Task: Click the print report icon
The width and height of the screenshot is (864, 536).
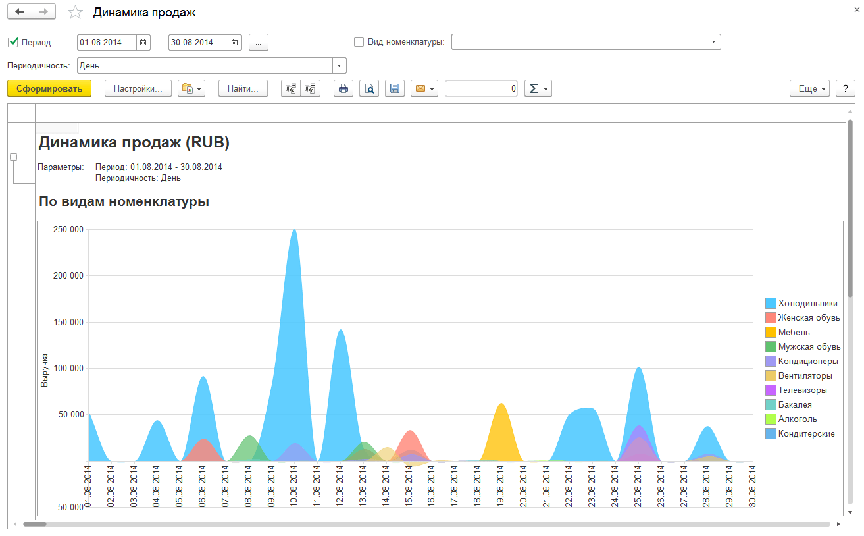Action: (343, 89)
